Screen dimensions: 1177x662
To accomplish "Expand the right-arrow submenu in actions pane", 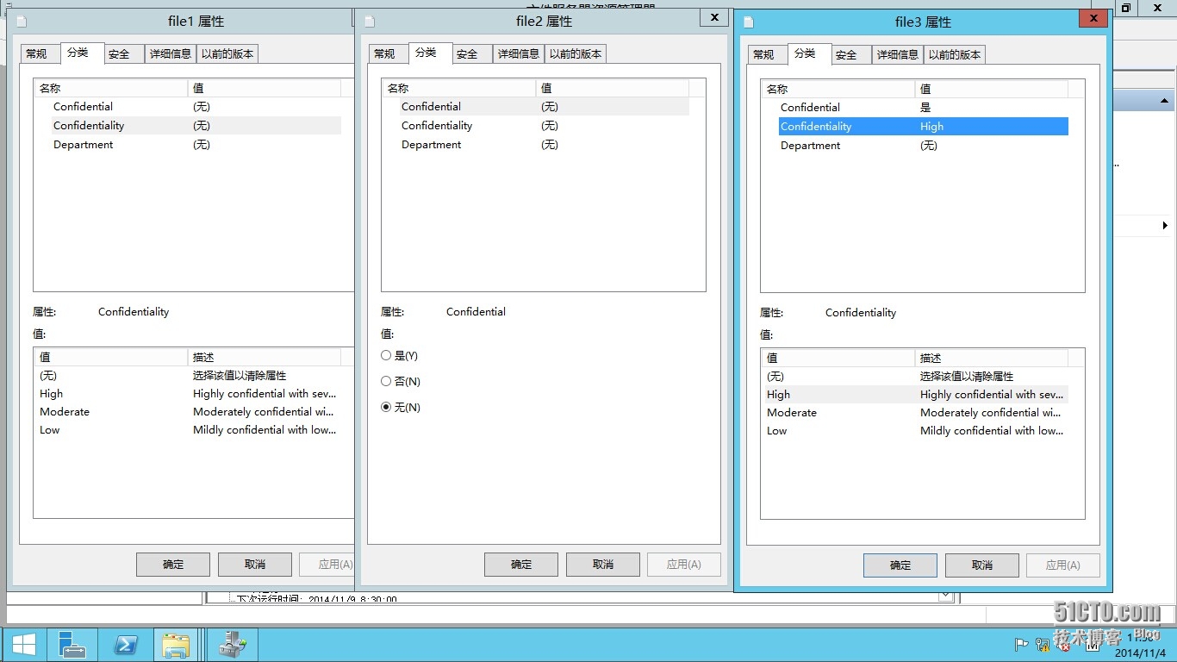I will point(1165,226).
